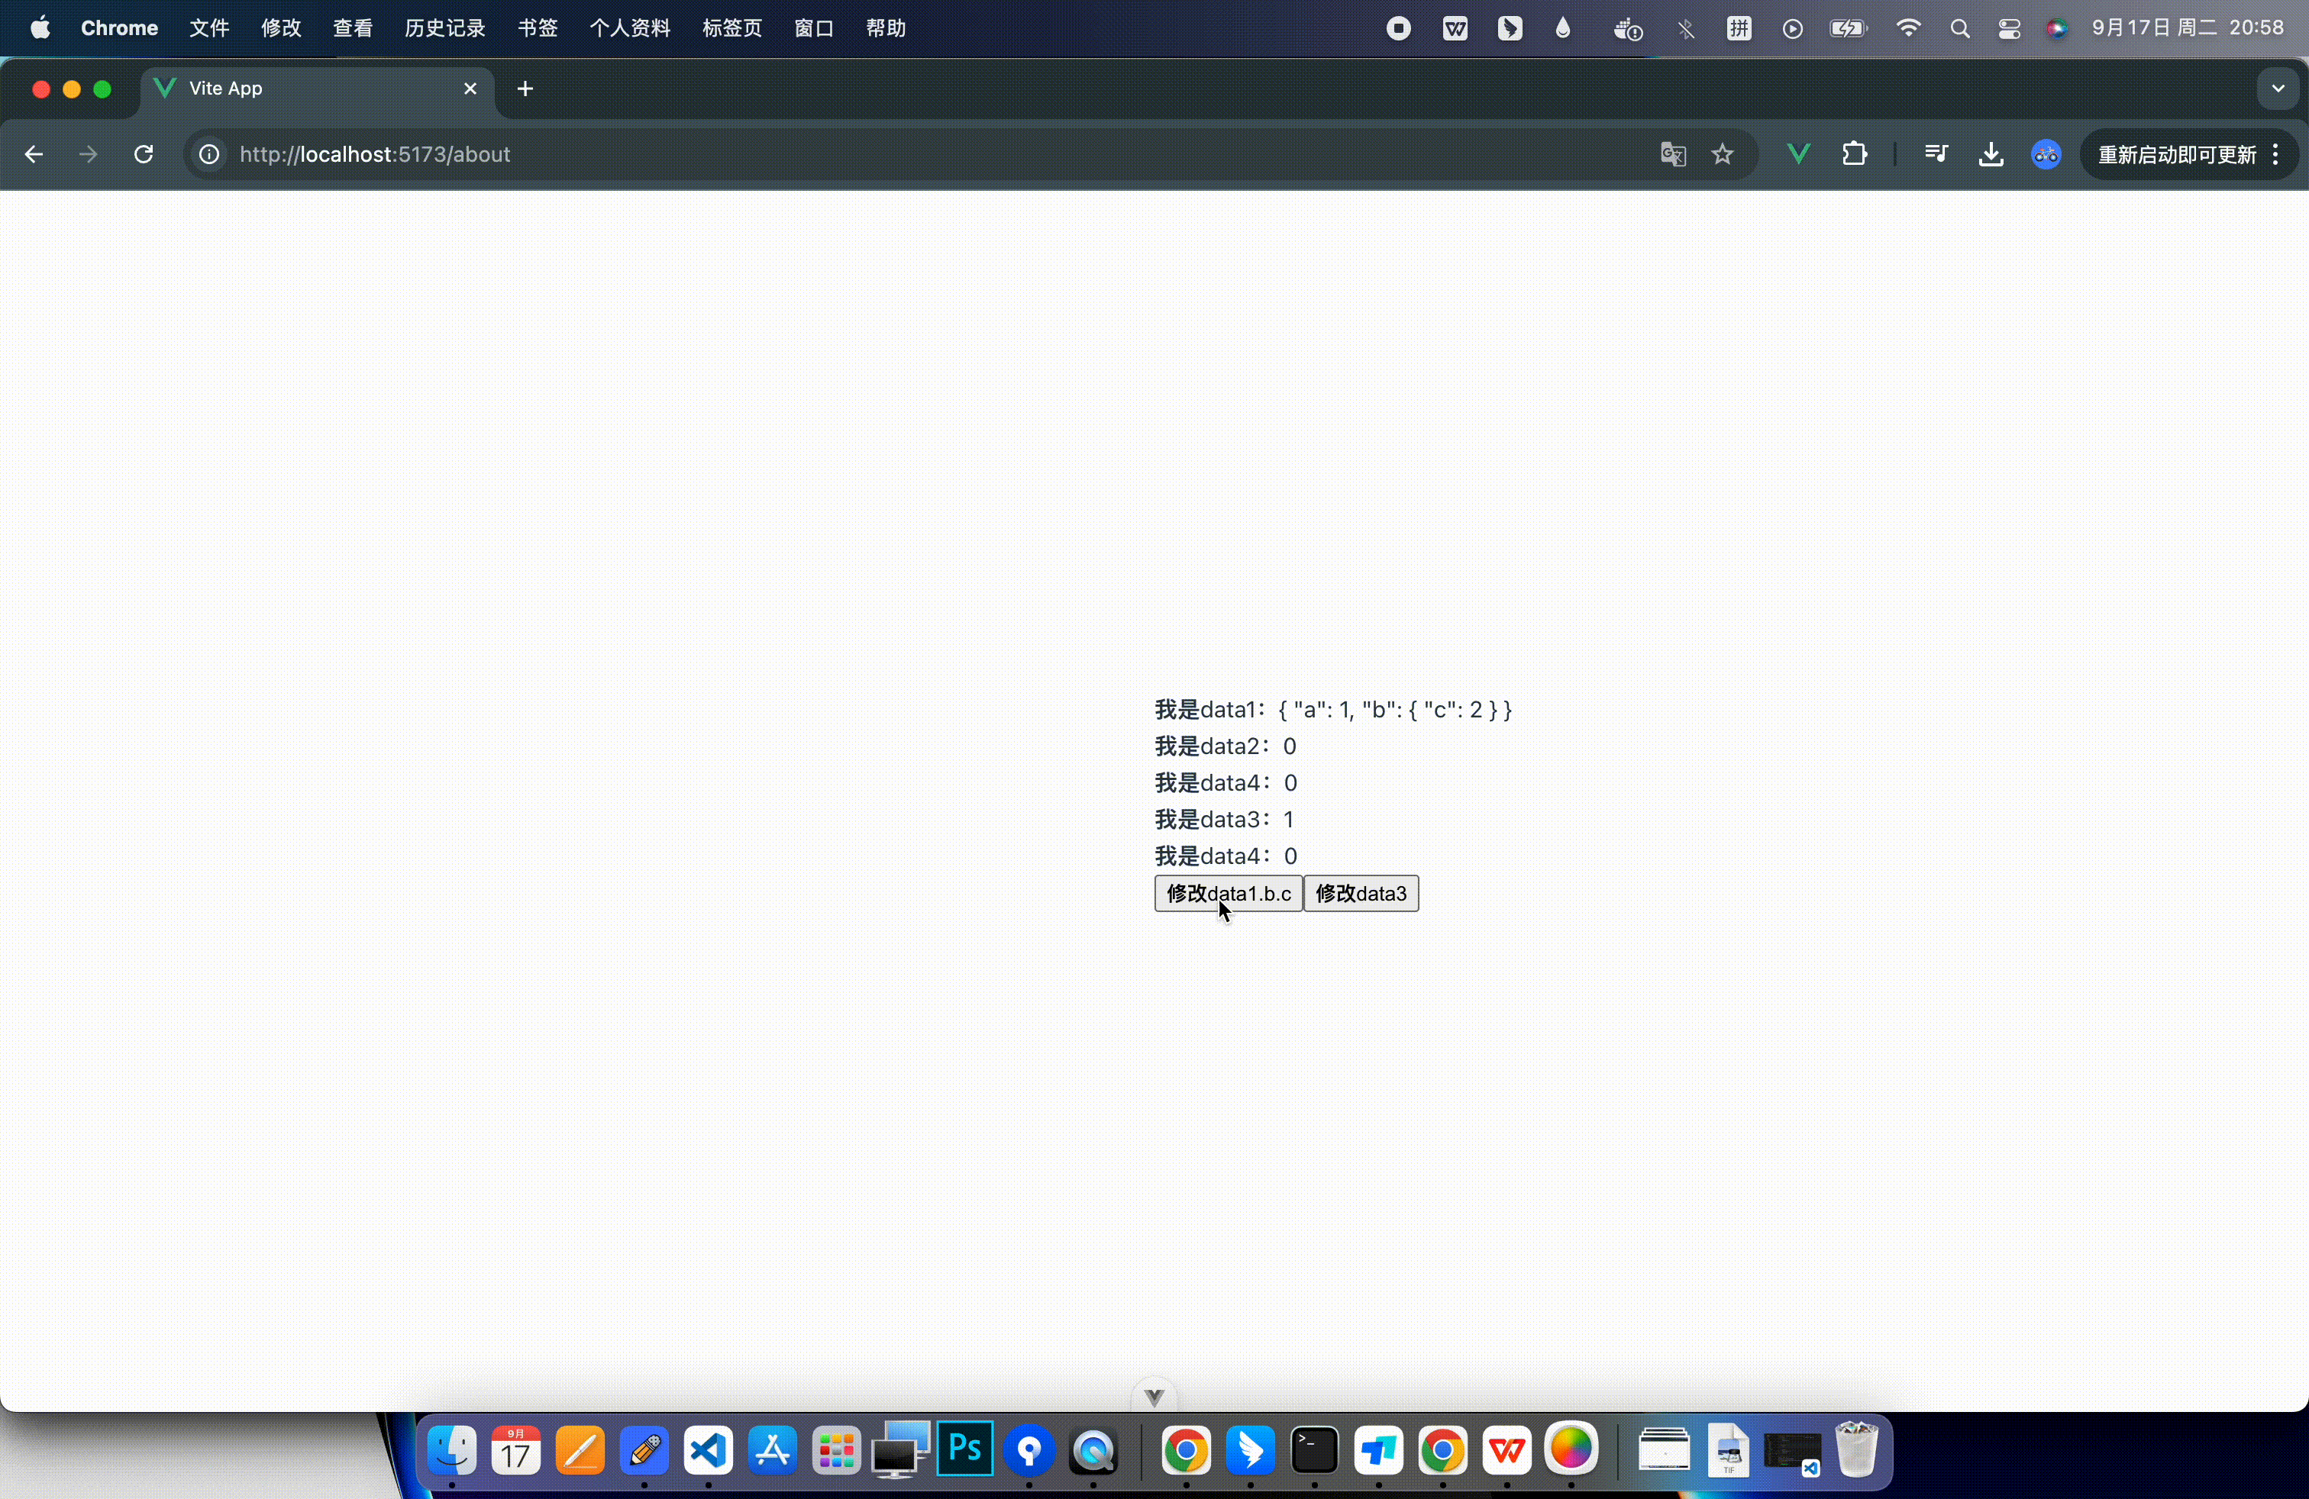This screenshot has width=2309, height=1499.
Task: Open the Chrome three-dot menu
Action: pyautogui.click(x=2277, y=154)
